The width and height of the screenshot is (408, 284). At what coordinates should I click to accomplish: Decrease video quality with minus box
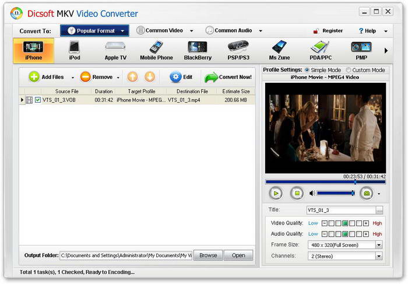[x=324, y=223]
